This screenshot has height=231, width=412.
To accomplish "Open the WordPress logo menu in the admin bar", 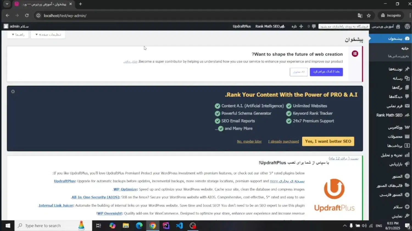I will (x=407, y=26).
